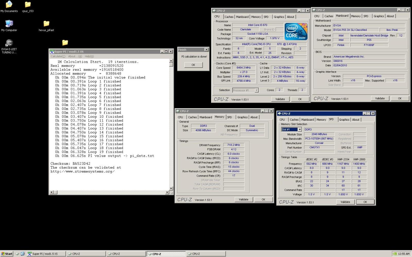The image size is (412, 257).
Task: Launch EVGA E-LEET Tuning Utility shortcut
Action: [9, 46]
